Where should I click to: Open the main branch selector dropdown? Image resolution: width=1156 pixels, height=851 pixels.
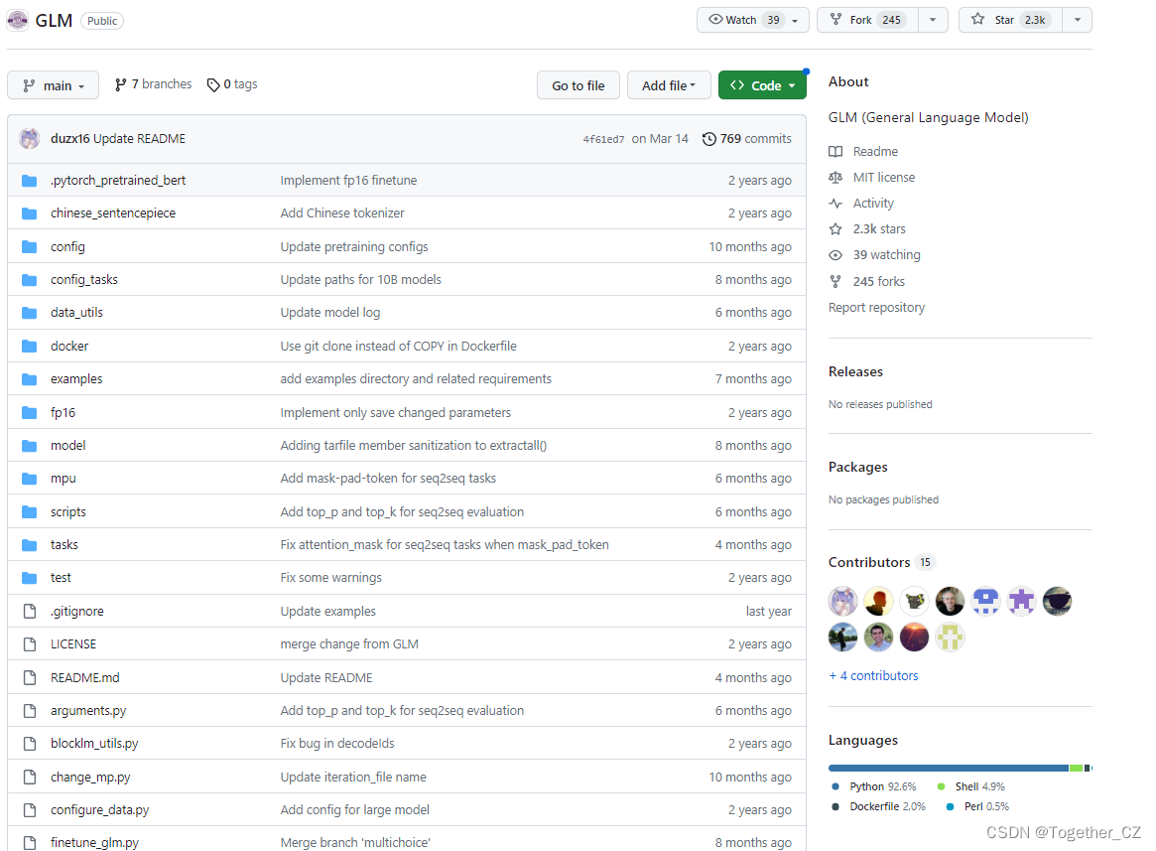(x=54, y=85)
